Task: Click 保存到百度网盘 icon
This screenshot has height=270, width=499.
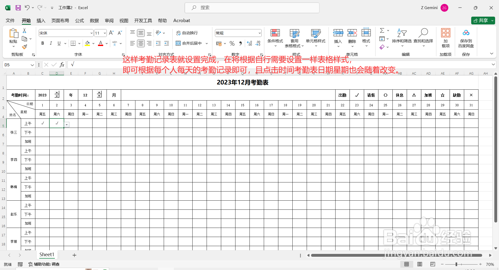Action: click(x=466, y=38)
